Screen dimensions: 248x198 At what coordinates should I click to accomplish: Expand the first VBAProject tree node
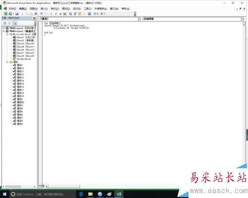point(3,28)
